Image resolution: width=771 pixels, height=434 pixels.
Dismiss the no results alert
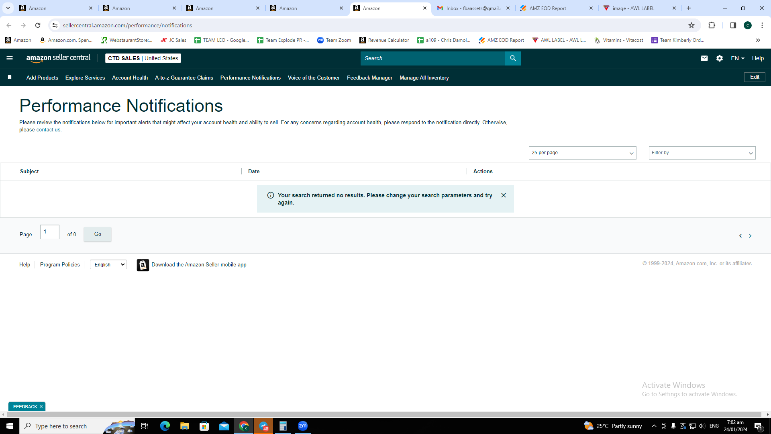504,195
